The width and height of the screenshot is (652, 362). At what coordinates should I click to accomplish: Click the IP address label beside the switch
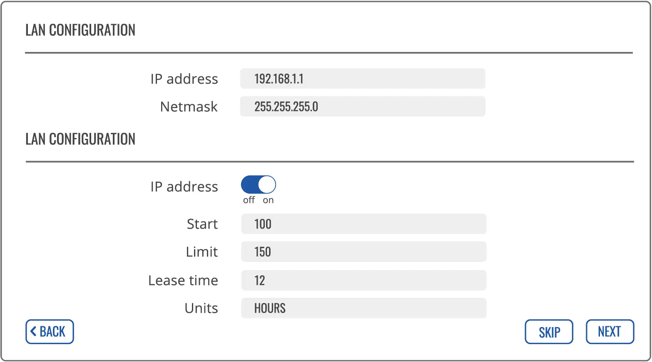(184, 187)
